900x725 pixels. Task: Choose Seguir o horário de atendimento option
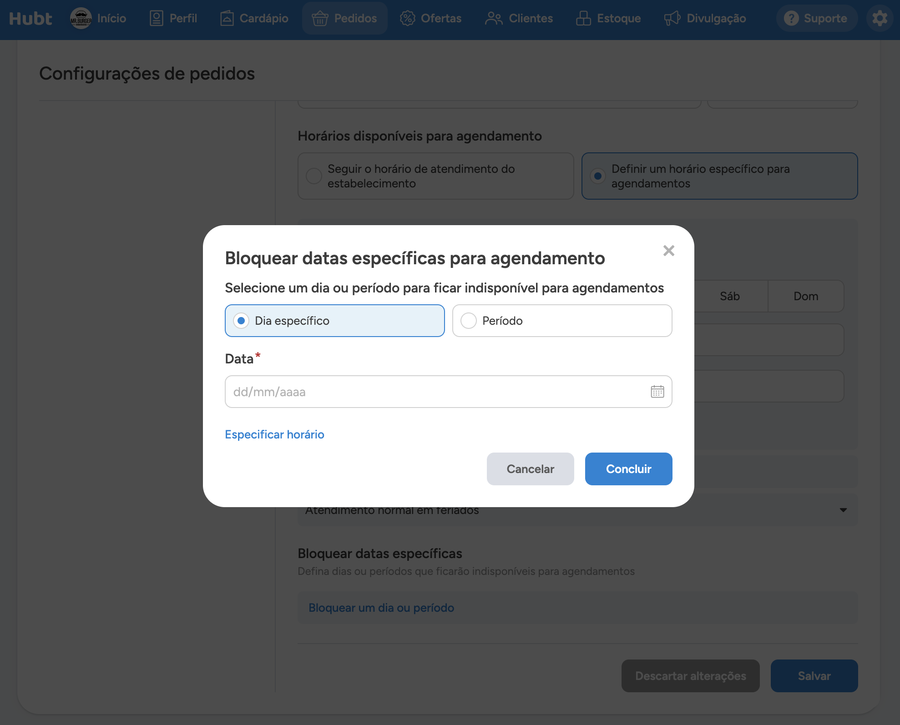coord(436,176)
